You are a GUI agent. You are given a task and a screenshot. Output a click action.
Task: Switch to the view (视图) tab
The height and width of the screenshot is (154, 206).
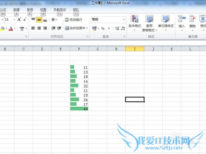(43, 10)
